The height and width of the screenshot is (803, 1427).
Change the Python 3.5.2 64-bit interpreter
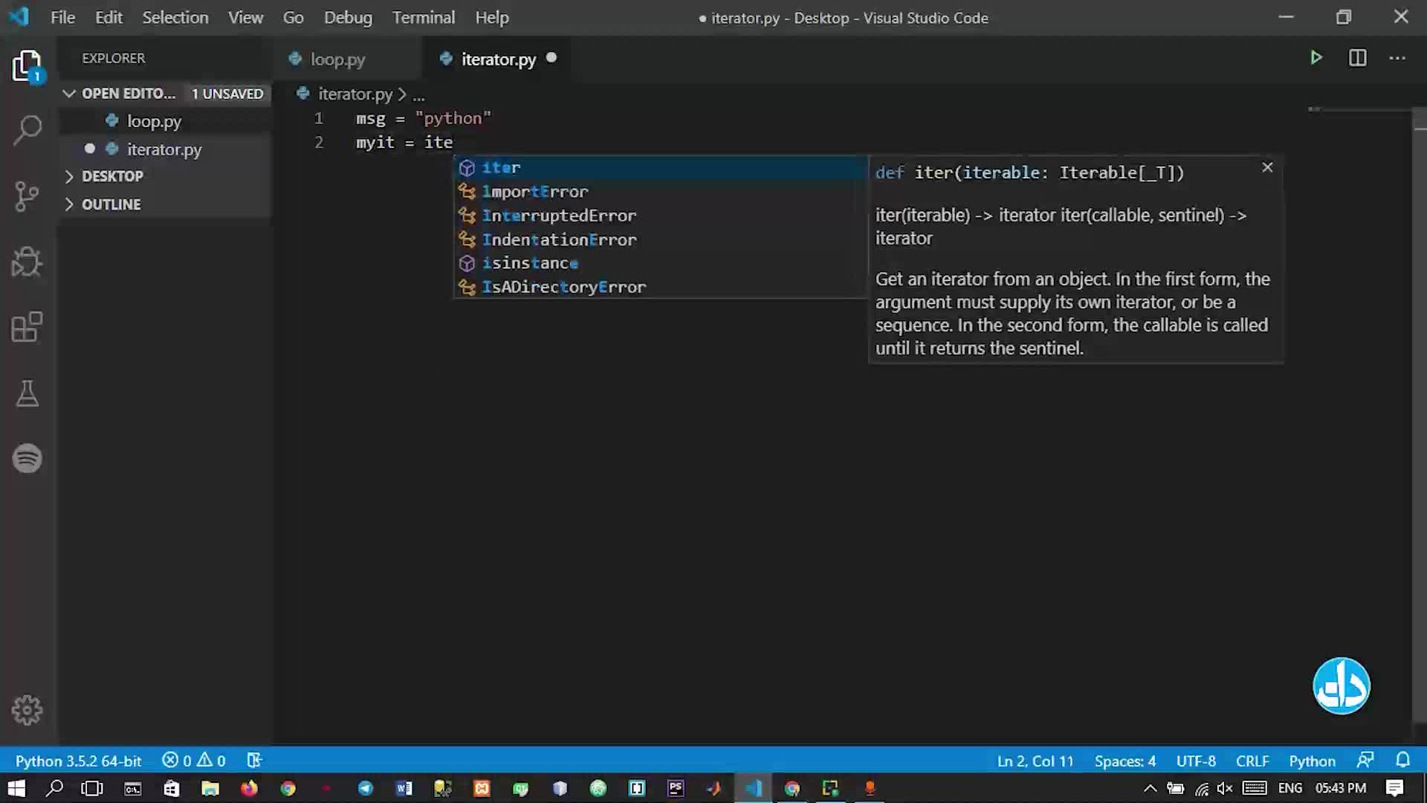coord(78,761)
